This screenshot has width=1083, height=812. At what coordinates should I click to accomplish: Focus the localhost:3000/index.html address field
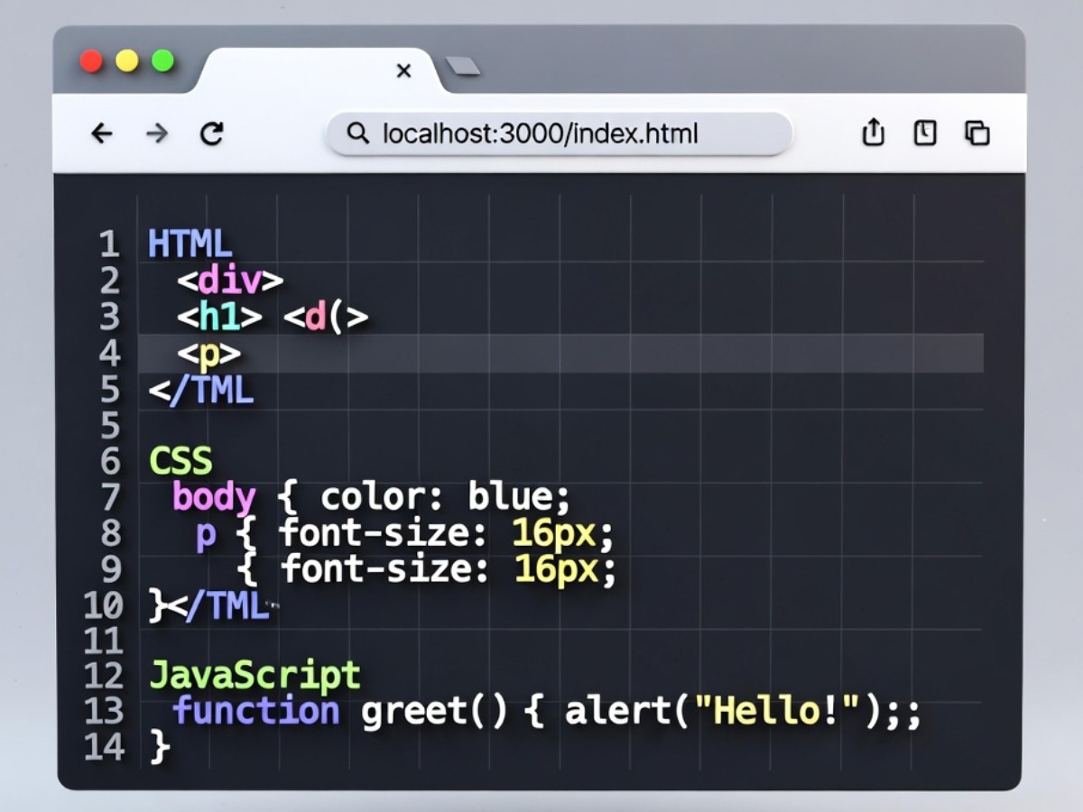click(x=559, y=134)
